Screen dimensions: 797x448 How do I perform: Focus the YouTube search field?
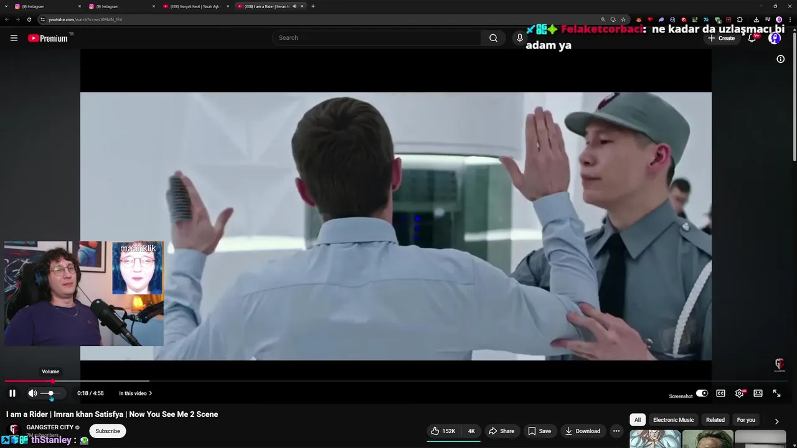377,38
